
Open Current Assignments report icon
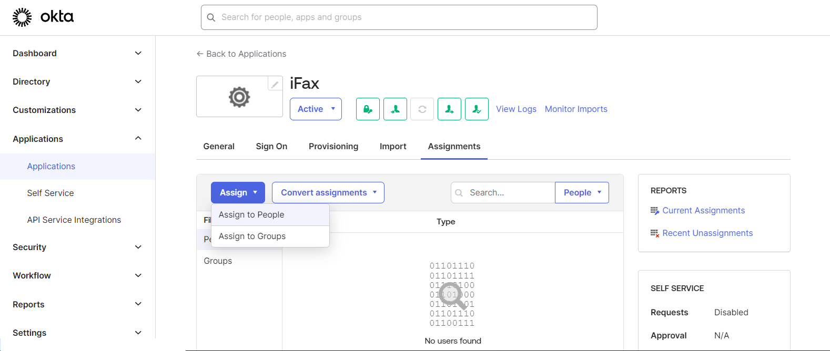pyautogui.click(x=655, y=211)
